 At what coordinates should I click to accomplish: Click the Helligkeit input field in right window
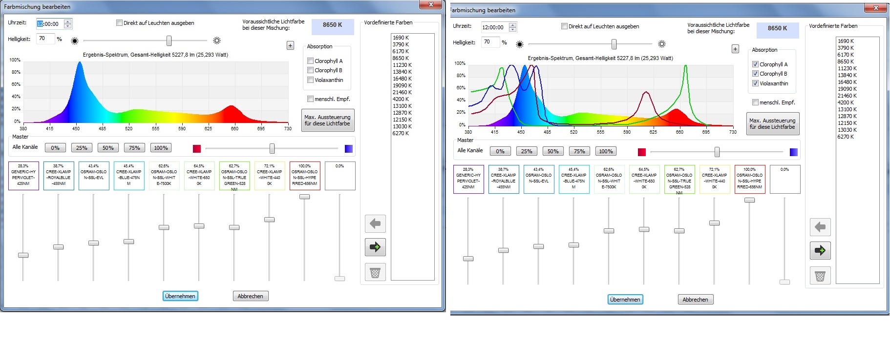490,42
